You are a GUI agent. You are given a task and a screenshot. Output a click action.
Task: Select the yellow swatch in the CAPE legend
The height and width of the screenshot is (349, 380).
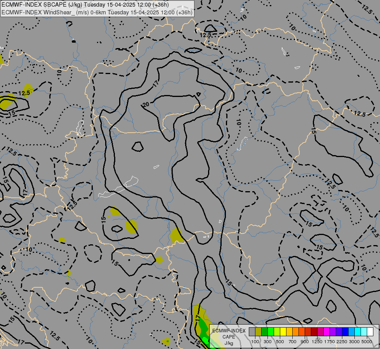pyautogui.click(x=283, y=332)
